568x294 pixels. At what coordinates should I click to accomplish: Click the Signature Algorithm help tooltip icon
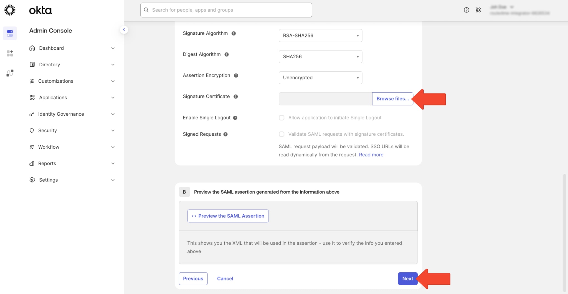[x=234, y=33]
